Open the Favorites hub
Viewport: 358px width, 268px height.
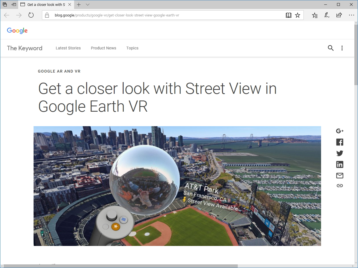coord(315,15)
